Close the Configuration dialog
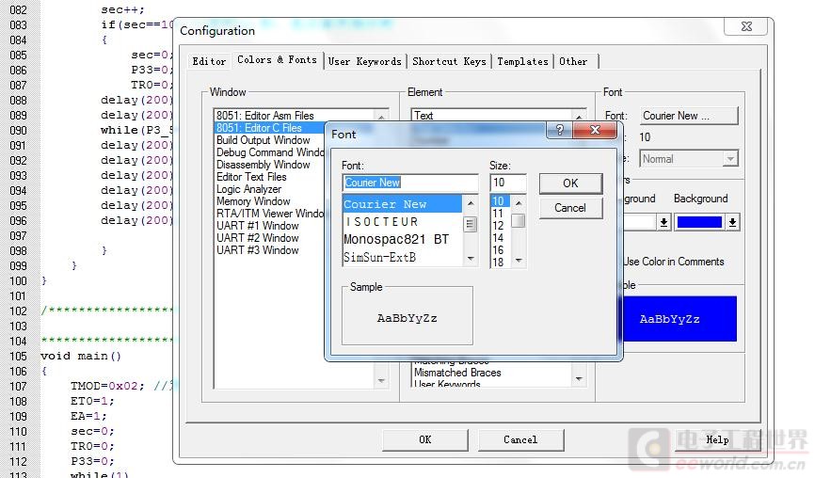 [746, 26]
